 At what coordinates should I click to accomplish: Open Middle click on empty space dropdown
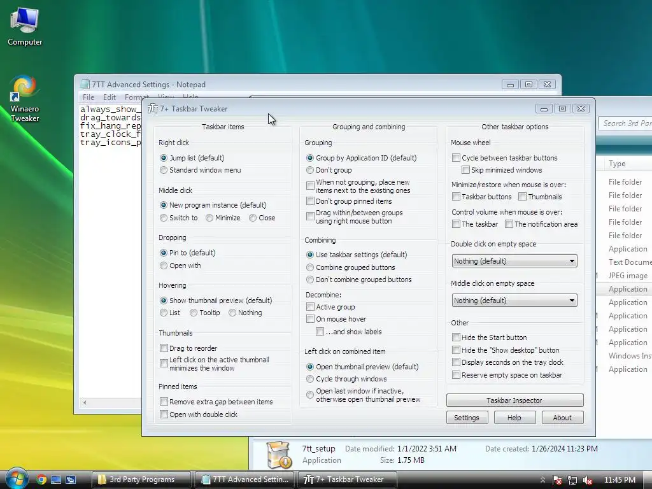(x=514, y=301)
